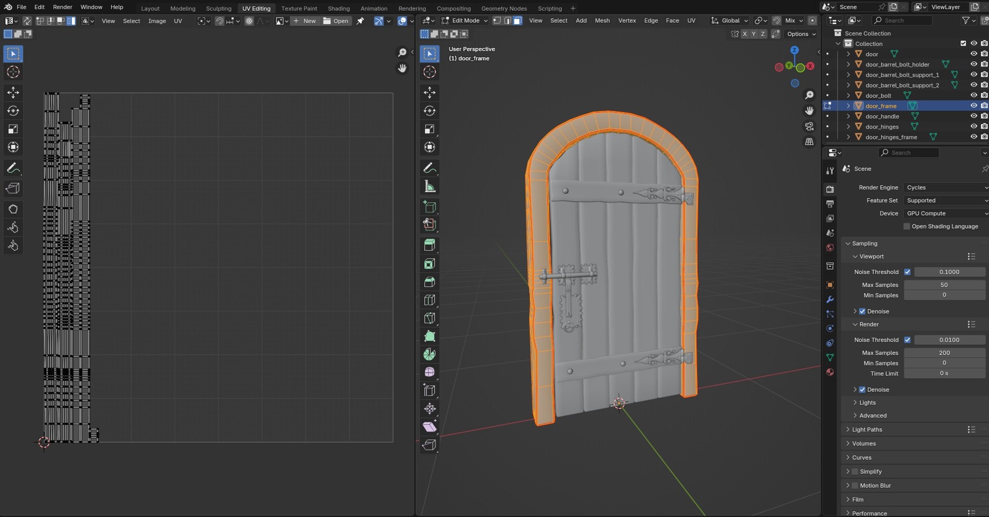Toggle Open Shading Language checkbox
Image resolution: width=989 pixels, height=517 pixels.
point(907,227)
